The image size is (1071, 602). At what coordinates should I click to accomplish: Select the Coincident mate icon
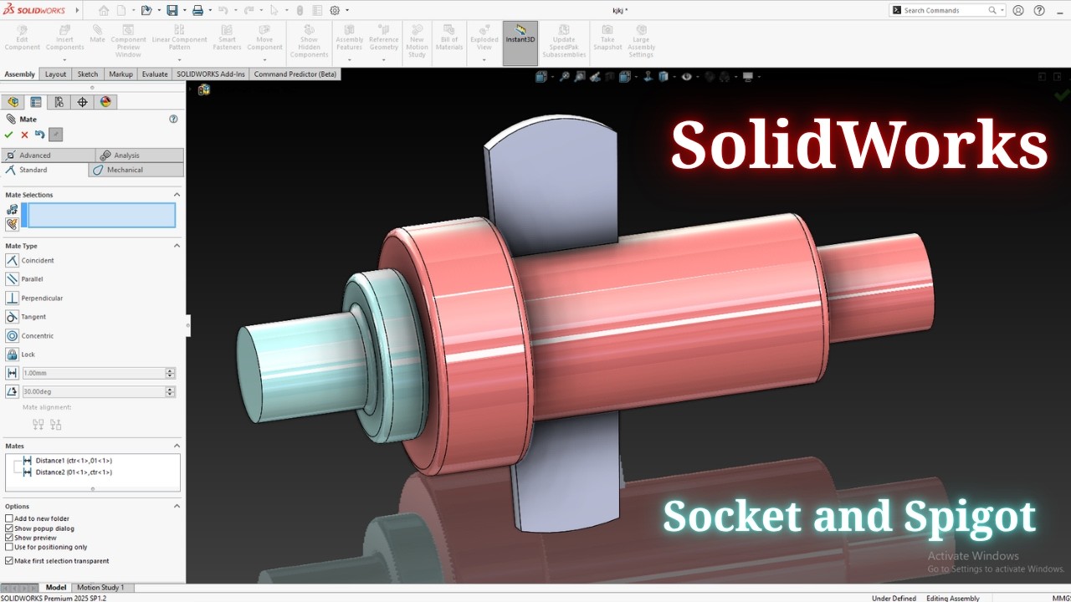tap(12, 260)
